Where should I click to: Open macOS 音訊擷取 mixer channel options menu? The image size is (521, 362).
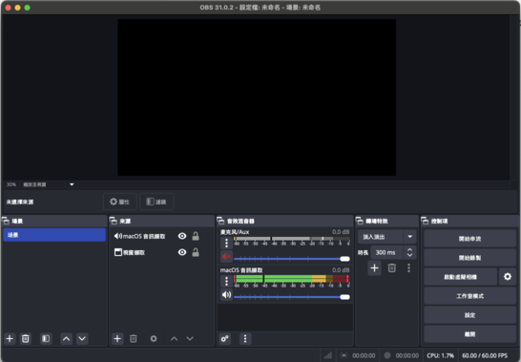click(x=226, y=281)
